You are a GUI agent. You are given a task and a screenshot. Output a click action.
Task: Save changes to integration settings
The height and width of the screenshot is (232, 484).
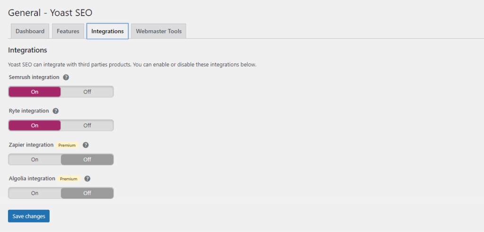(29, 216)
